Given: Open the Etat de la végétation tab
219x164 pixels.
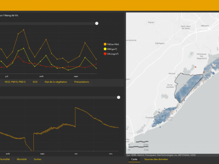Looking at the screenshot, I should coord(56,82).
